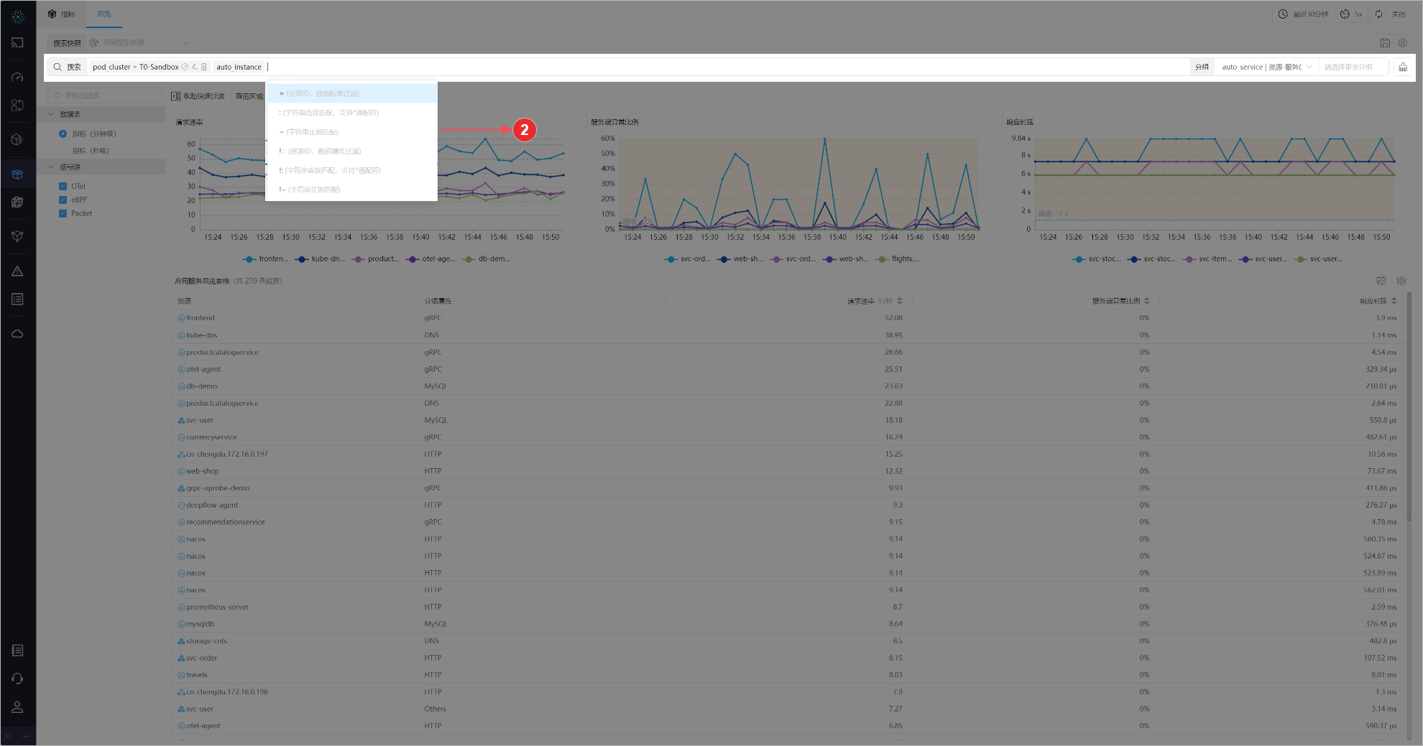Open the auto_service grouping dropdown
1423x746 pixels.
point(1266,67)
